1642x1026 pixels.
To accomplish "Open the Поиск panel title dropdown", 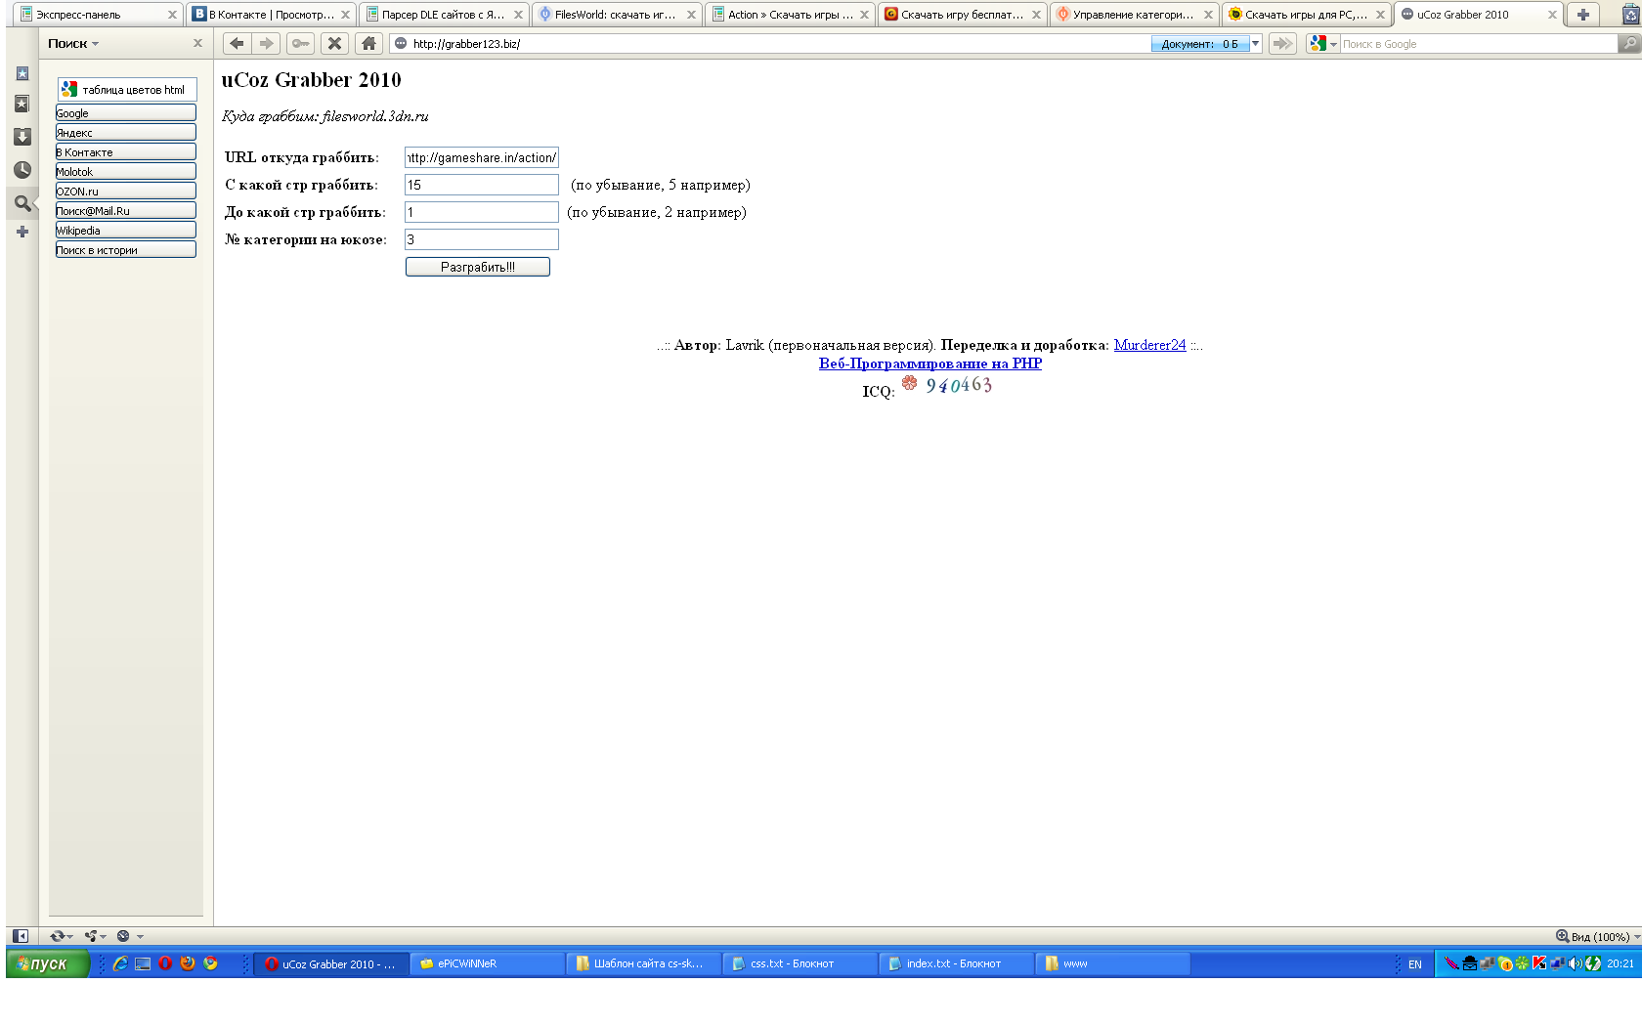I will coord(73,44).
